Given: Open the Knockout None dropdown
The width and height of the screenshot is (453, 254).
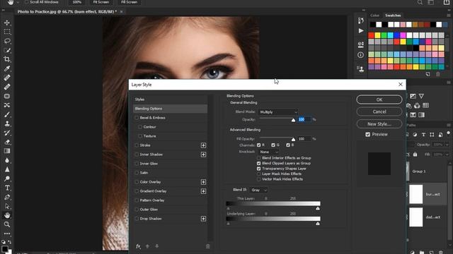Looking at the screenshot, I should pos(269,152).
